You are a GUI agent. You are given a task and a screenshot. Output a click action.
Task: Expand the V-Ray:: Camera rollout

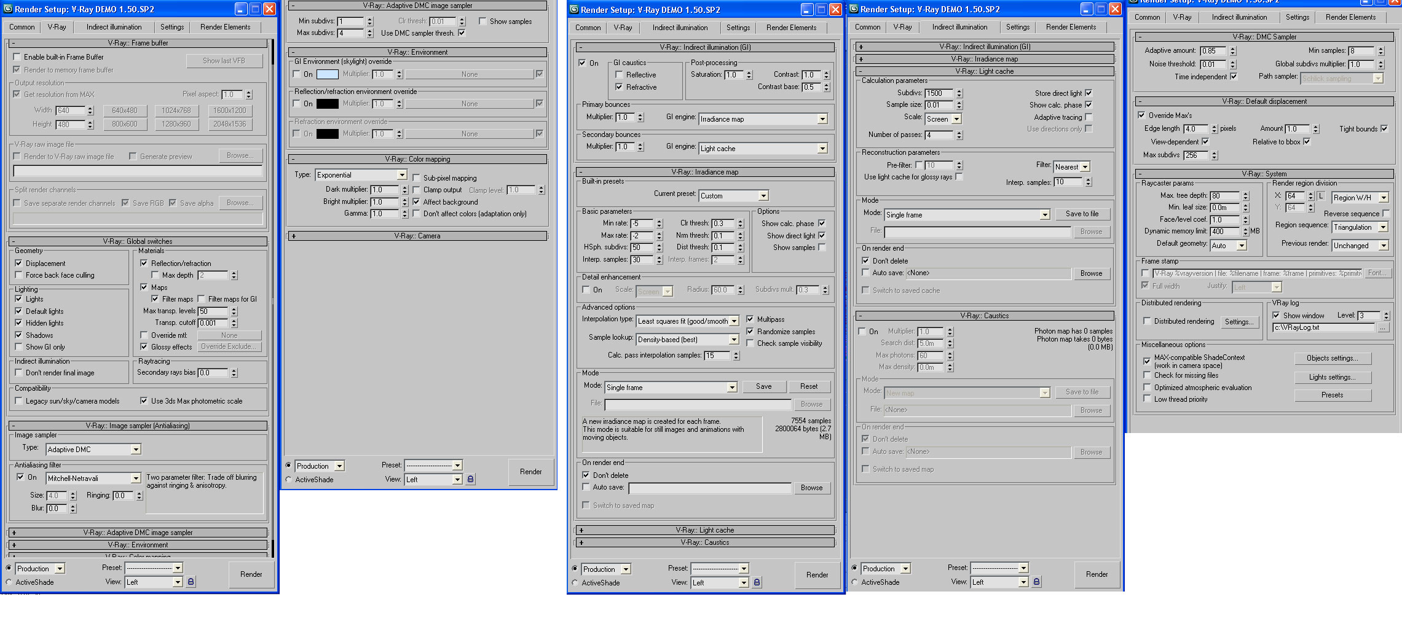click(417, 236)
